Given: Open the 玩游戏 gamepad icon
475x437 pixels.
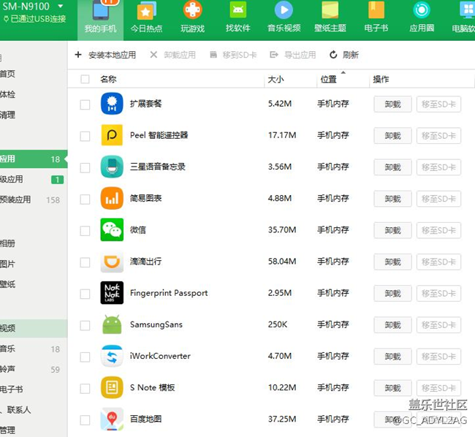Looking at the screenshot, I should click(192, 11).
